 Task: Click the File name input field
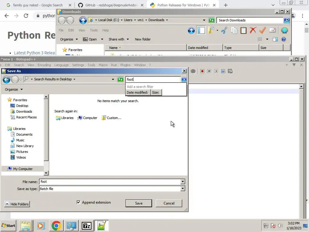click(110, 182)
